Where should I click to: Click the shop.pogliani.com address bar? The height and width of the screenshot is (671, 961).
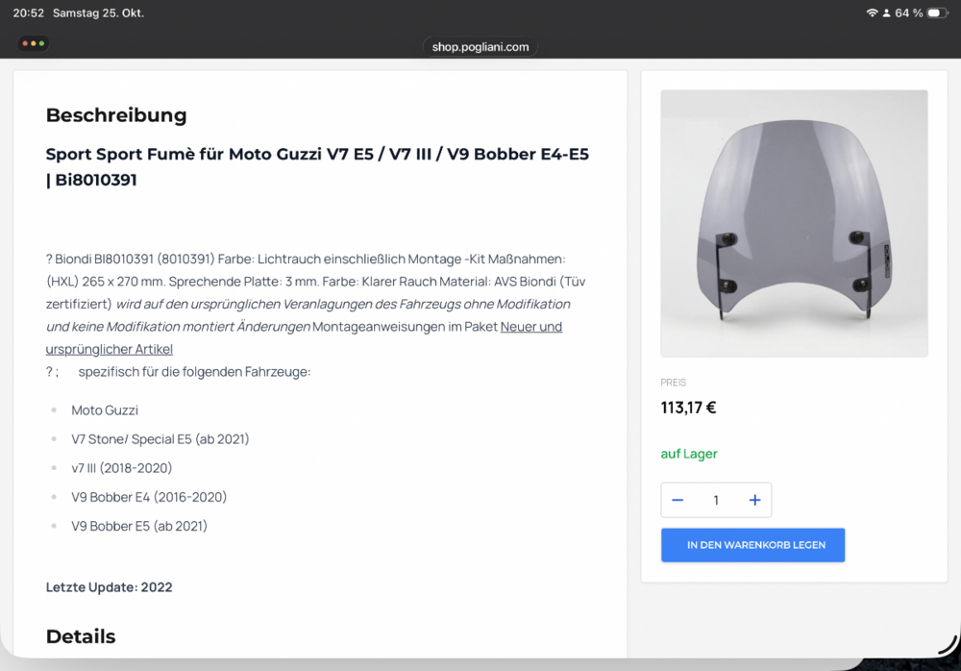(480, 46)
